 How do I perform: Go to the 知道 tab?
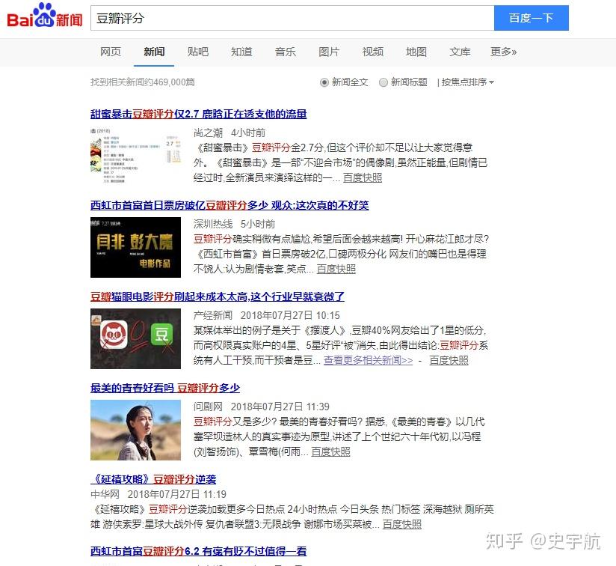point(241,52)
